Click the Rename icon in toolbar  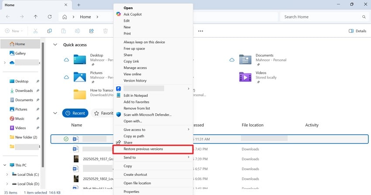pyautogui.click(x=77, y=31)
